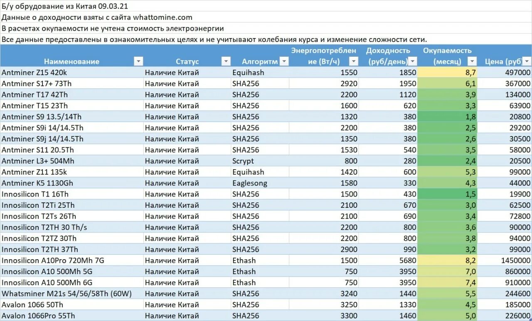Select the 'Innosilicon T2TZ 30Th' cell
This screenshot has width=532, height=321.
[71, 238]
